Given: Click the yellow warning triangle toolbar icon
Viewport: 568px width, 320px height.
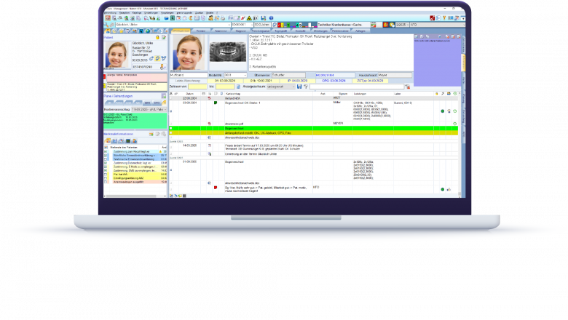Looking at the screenshot, I should [x=248, y=17].
